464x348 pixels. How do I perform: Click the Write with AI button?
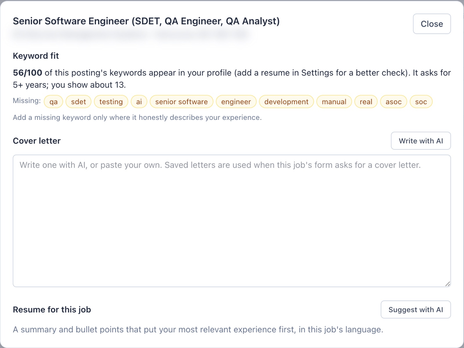click(x=420, y=141)
